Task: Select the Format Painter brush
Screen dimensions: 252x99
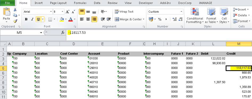Action: tap(15, 21)
